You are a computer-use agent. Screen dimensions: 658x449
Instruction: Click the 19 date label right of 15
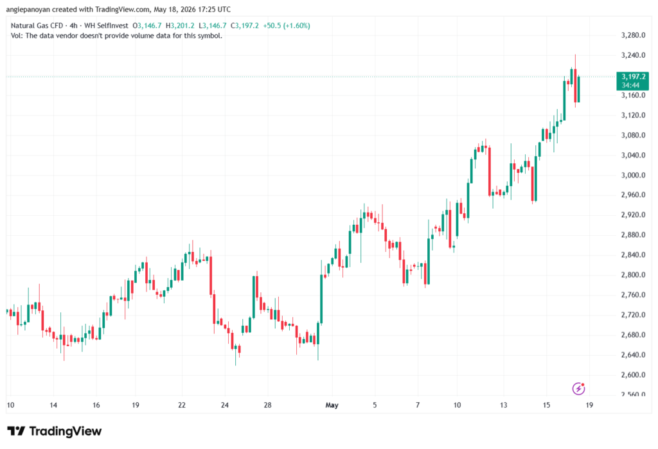[589, 405]
